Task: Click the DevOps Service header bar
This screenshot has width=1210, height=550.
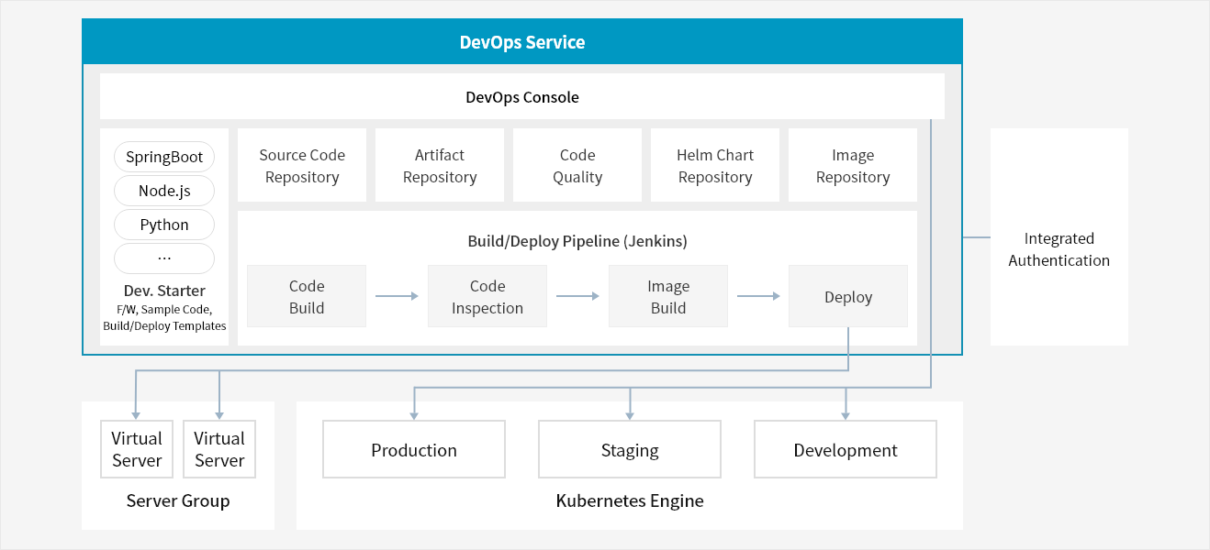Action: tap(521, 42)
